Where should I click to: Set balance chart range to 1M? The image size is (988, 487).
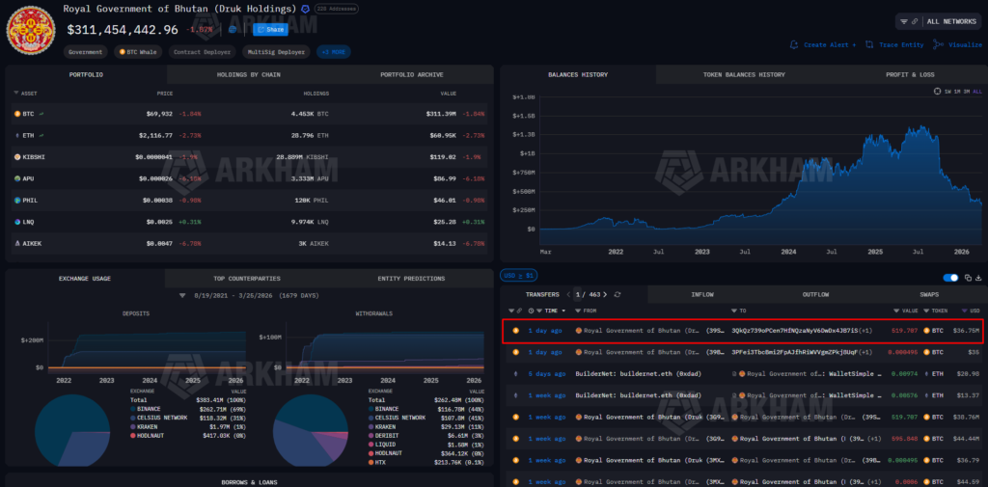958,92
